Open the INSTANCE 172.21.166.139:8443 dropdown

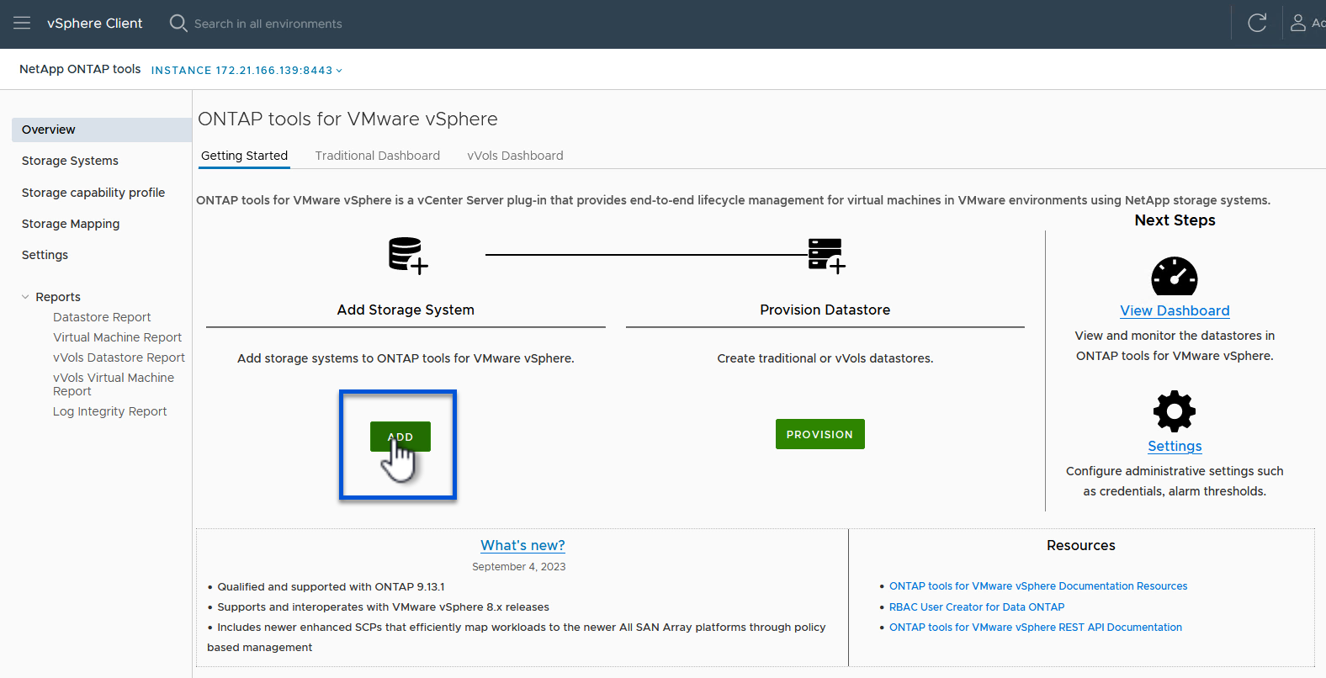point(247,71)
